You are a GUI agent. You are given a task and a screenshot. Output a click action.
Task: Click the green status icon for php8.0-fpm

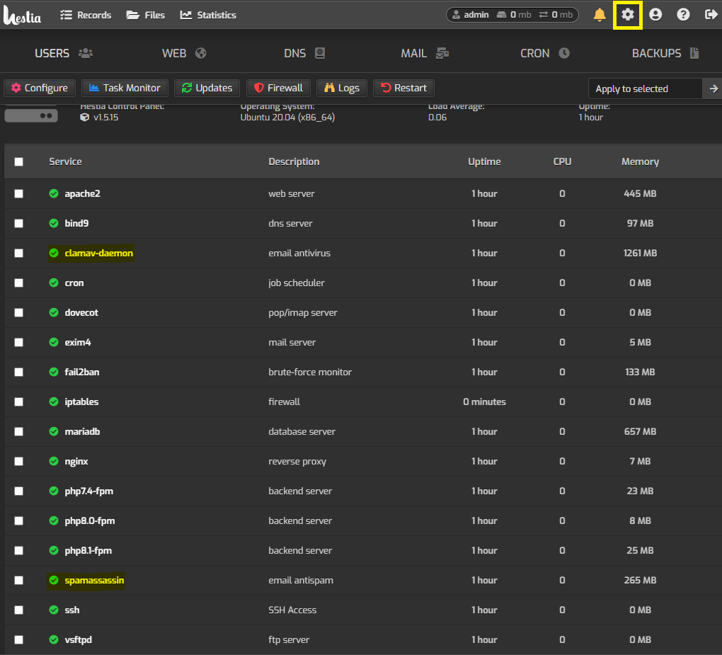(x=54, y=520)
